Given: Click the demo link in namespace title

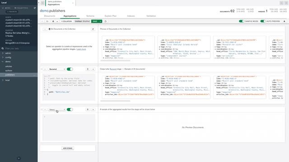Looking at the screenshot, I should coord(44,11).
